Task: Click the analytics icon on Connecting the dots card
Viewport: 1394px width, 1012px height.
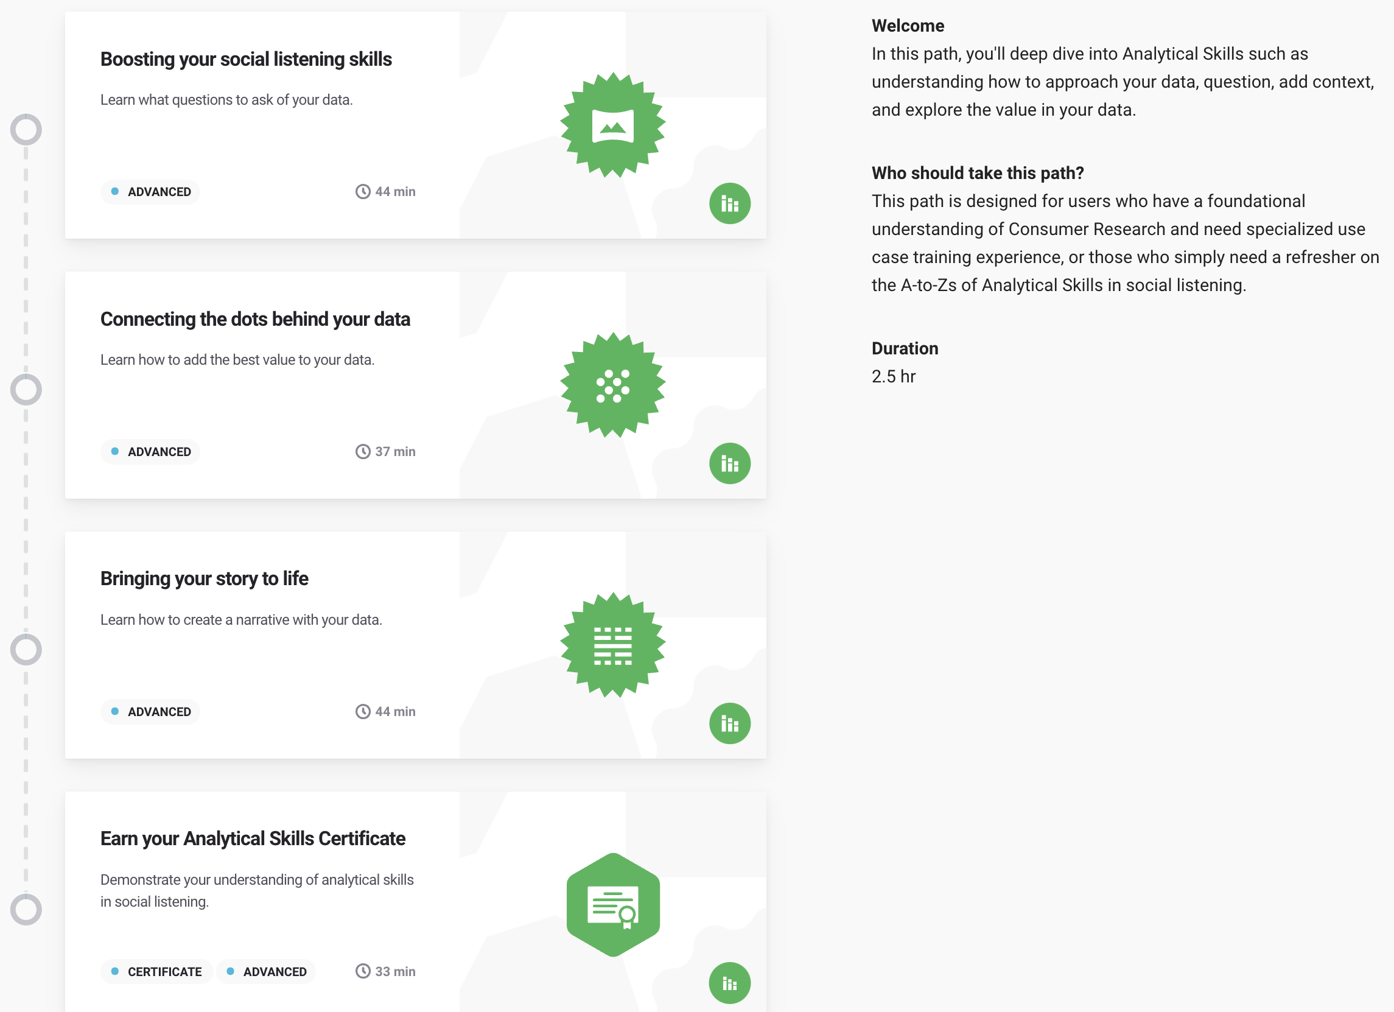Action: coord(729,462)
